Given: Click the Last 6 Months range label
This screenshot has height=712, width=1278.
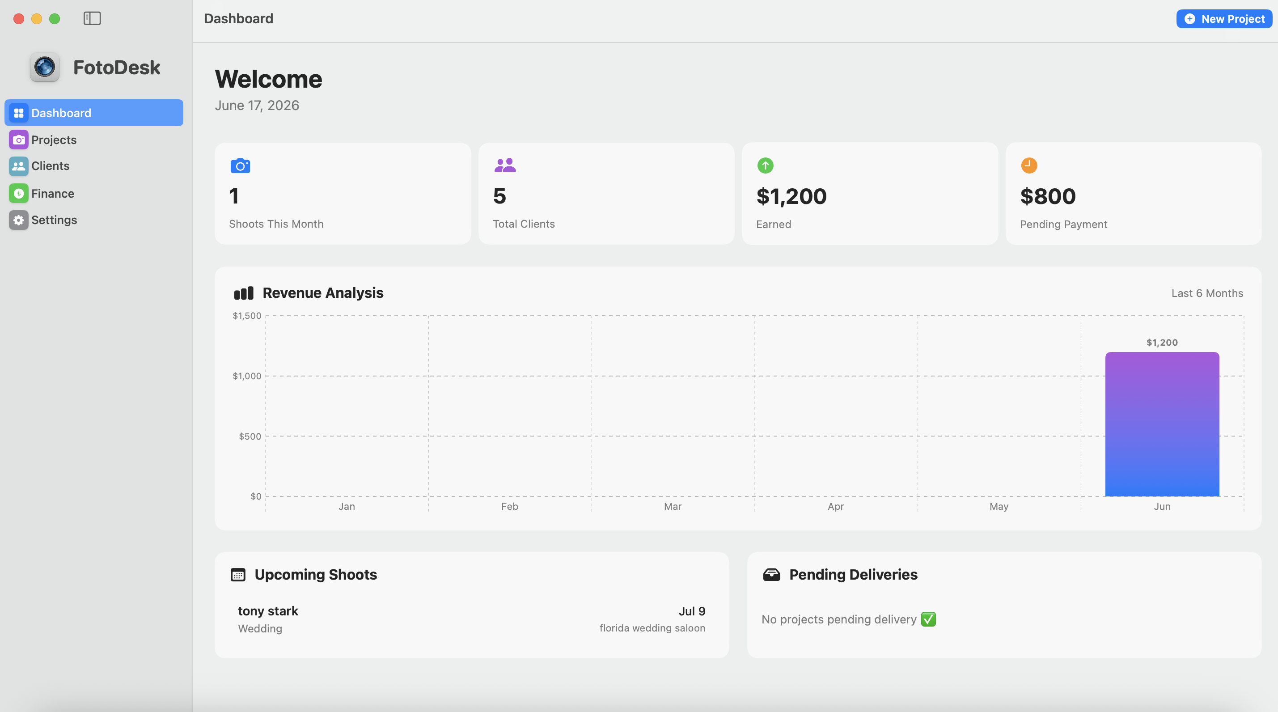Looking at the screenshot, I should [1207, 293].
